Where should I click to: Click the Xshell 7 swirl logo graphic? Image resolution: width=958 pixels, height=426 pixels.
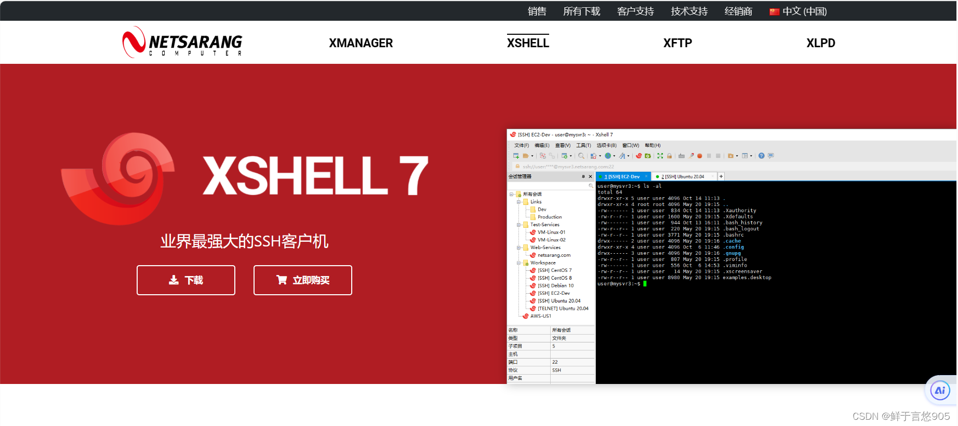tap(118, 177)
